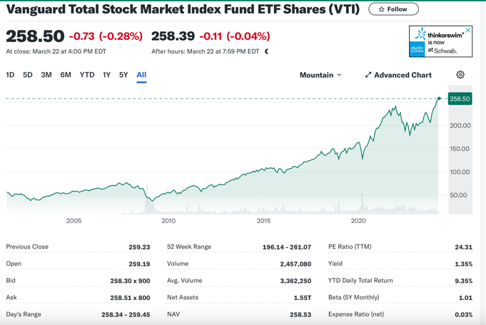The image size is (486, 325).
Task: Click the YTD Daily Total Return label
Action: (360, 280)
